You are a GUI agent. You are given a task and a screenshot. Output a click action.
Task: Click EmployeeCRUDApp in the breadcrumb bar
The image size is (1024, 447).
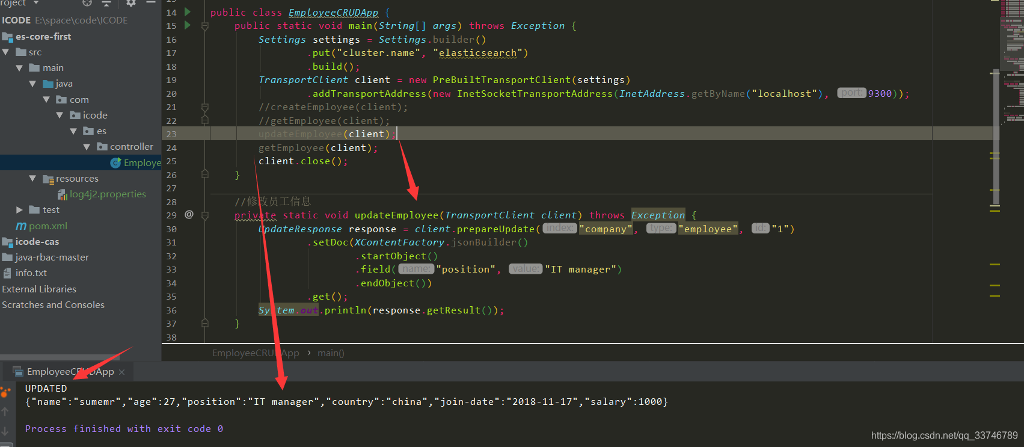pos(256,353)
